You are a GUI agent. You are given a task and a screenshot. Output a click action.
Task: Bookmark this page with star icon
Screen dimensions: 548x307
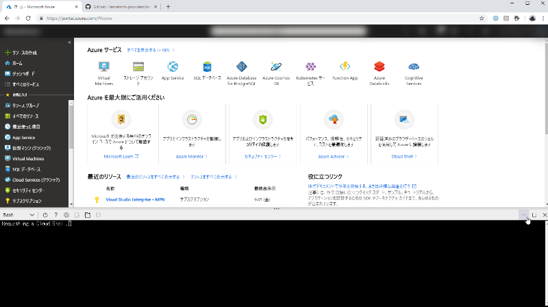pos(482,19)
